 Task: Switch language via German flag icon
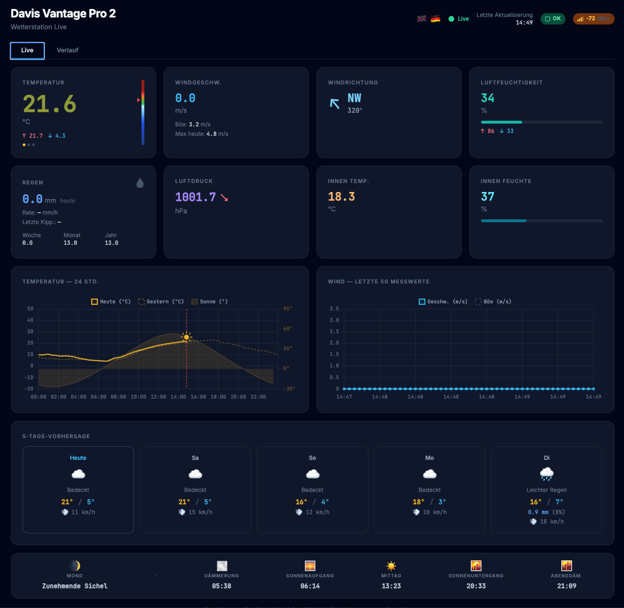tap(435, 19)
